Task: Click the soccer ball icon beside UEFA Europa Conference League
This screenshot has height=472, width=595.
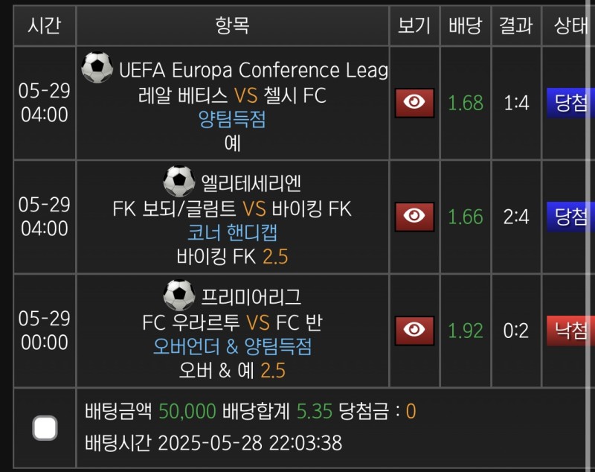Action: (x=97, y=68)
